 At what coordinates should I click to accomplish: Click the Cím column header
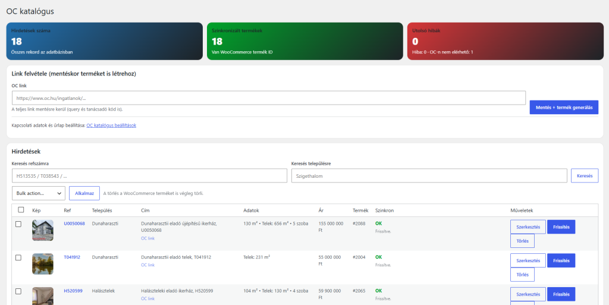coord(145,210)
